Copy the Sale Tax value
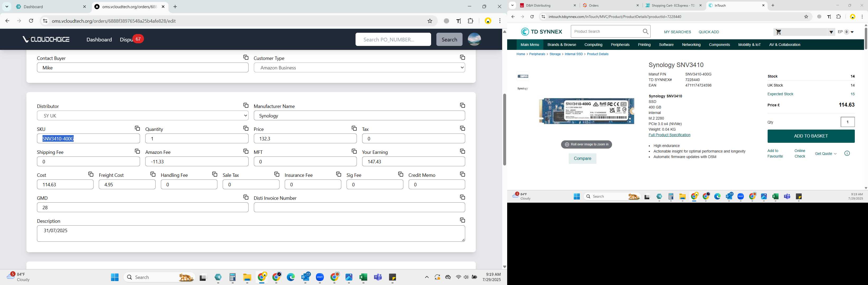Screen dimensions: 868x285 [x=277, y=174]
